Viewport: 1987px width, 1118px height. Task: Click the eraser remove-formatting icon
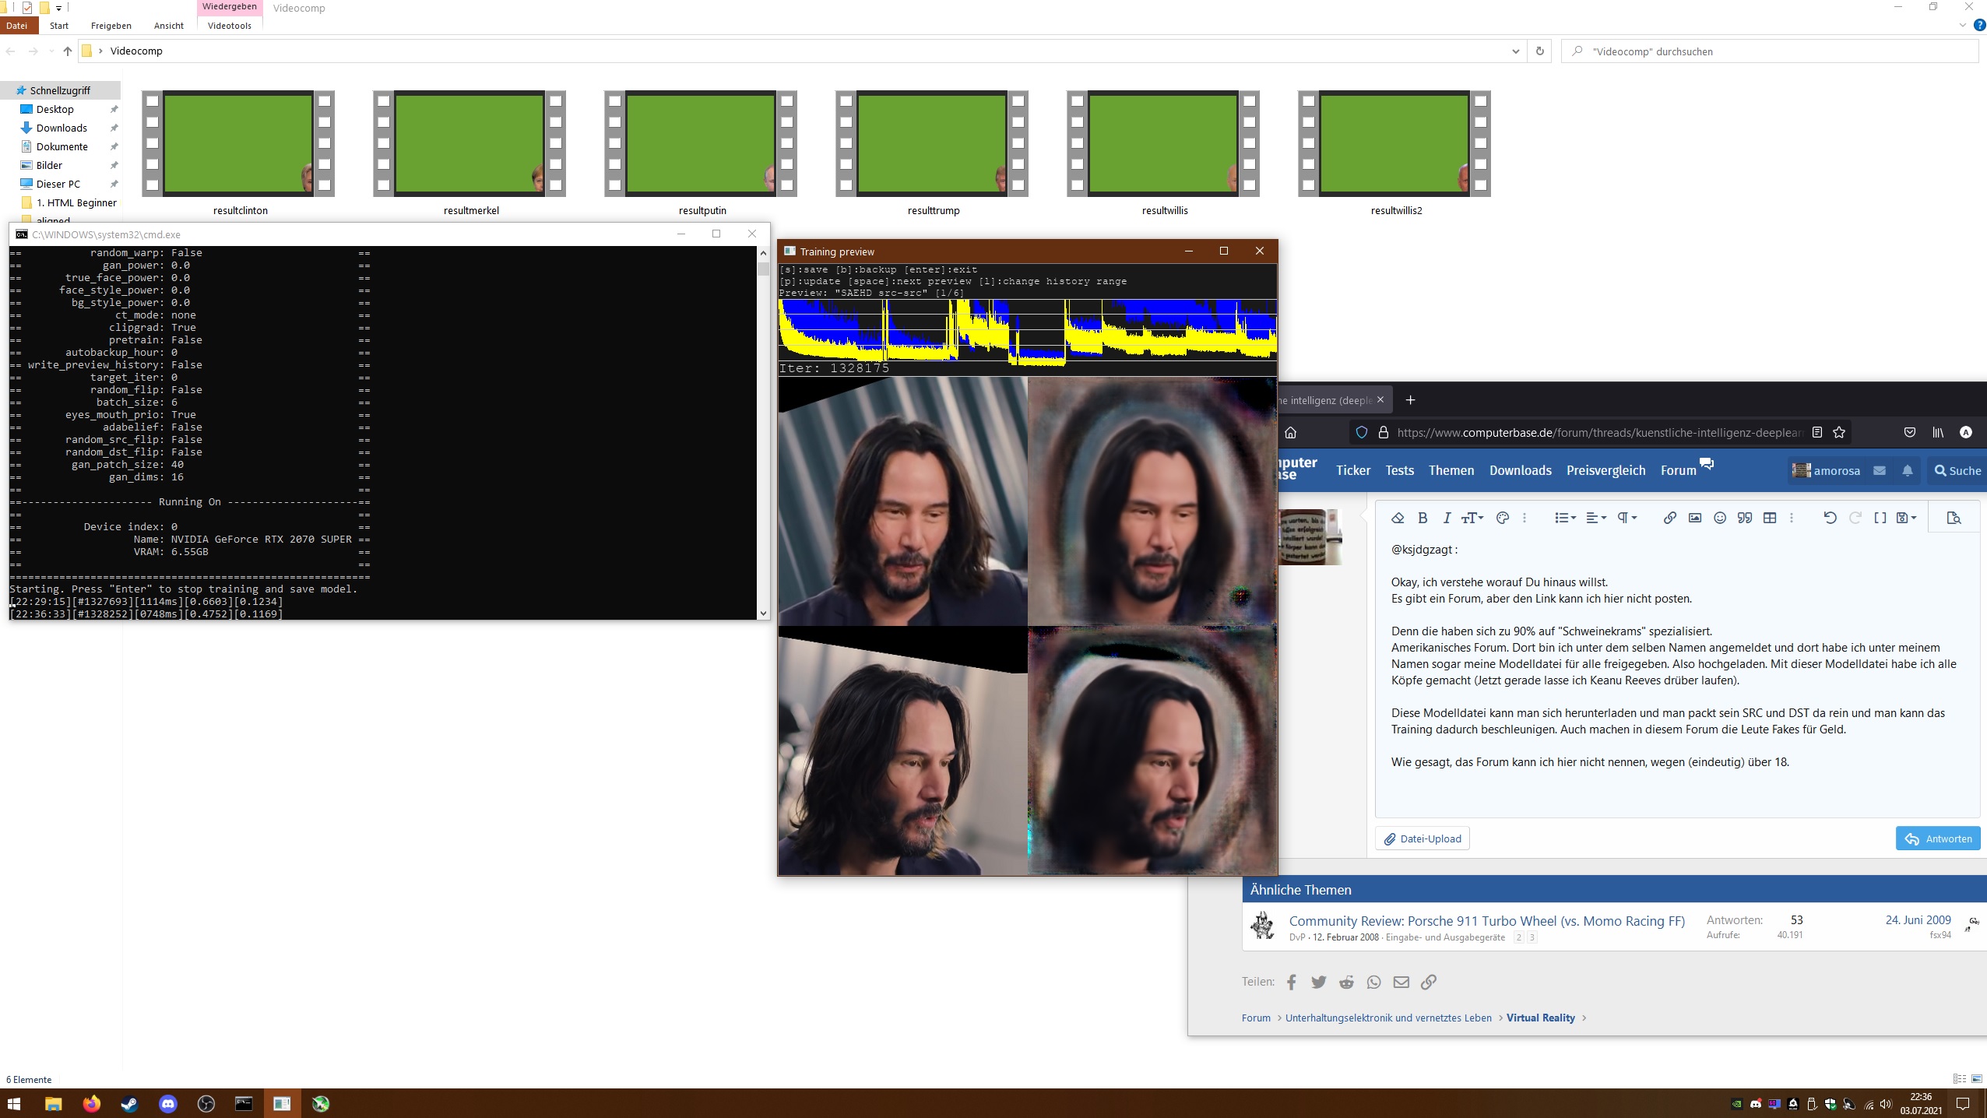tap(1398, 518)
